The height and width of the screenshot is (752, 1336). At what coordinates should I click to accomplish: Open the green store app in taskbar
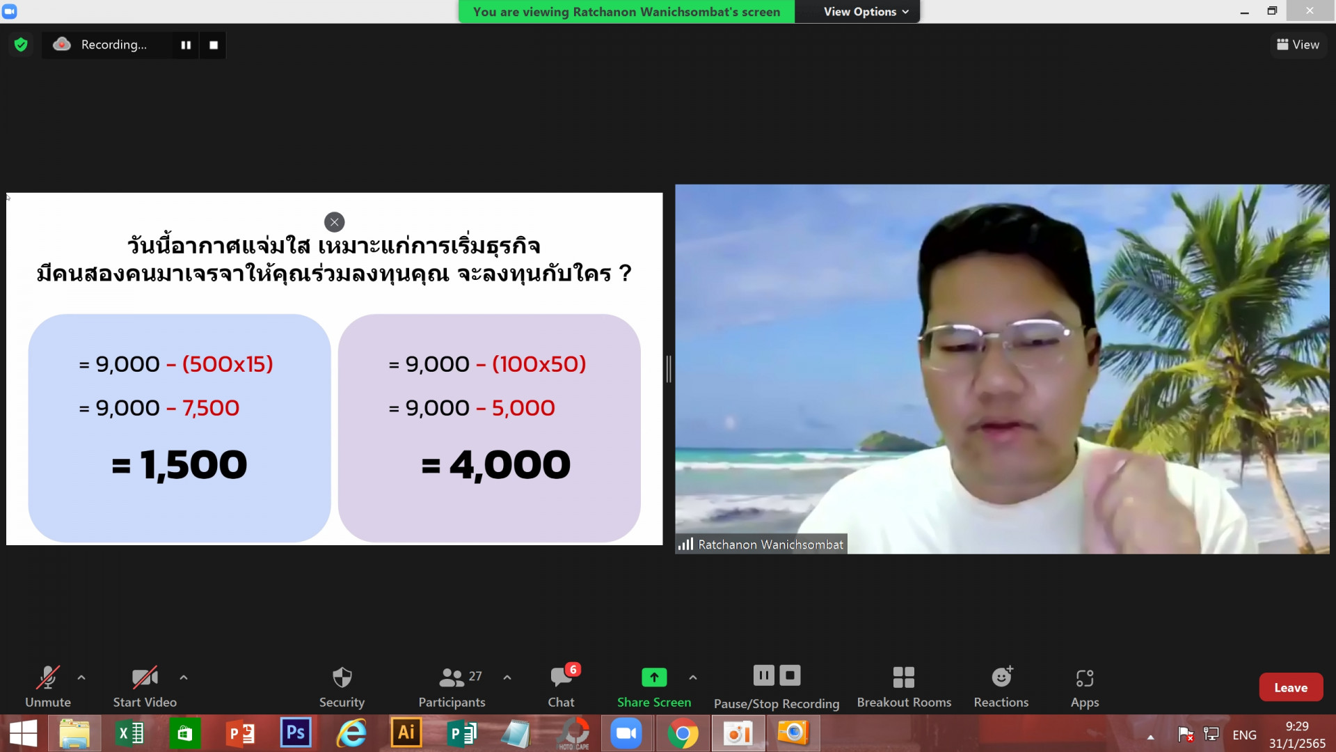click(x=185, y=733)
